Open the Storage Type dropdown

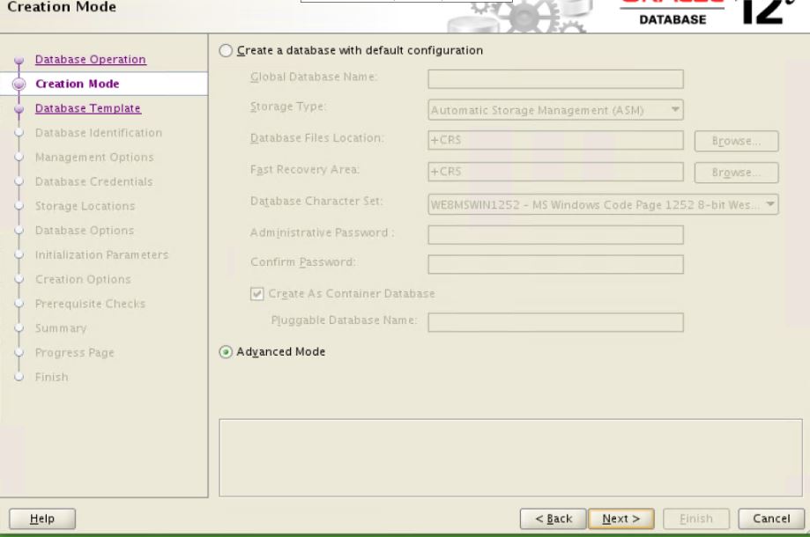tap(553, 110)
